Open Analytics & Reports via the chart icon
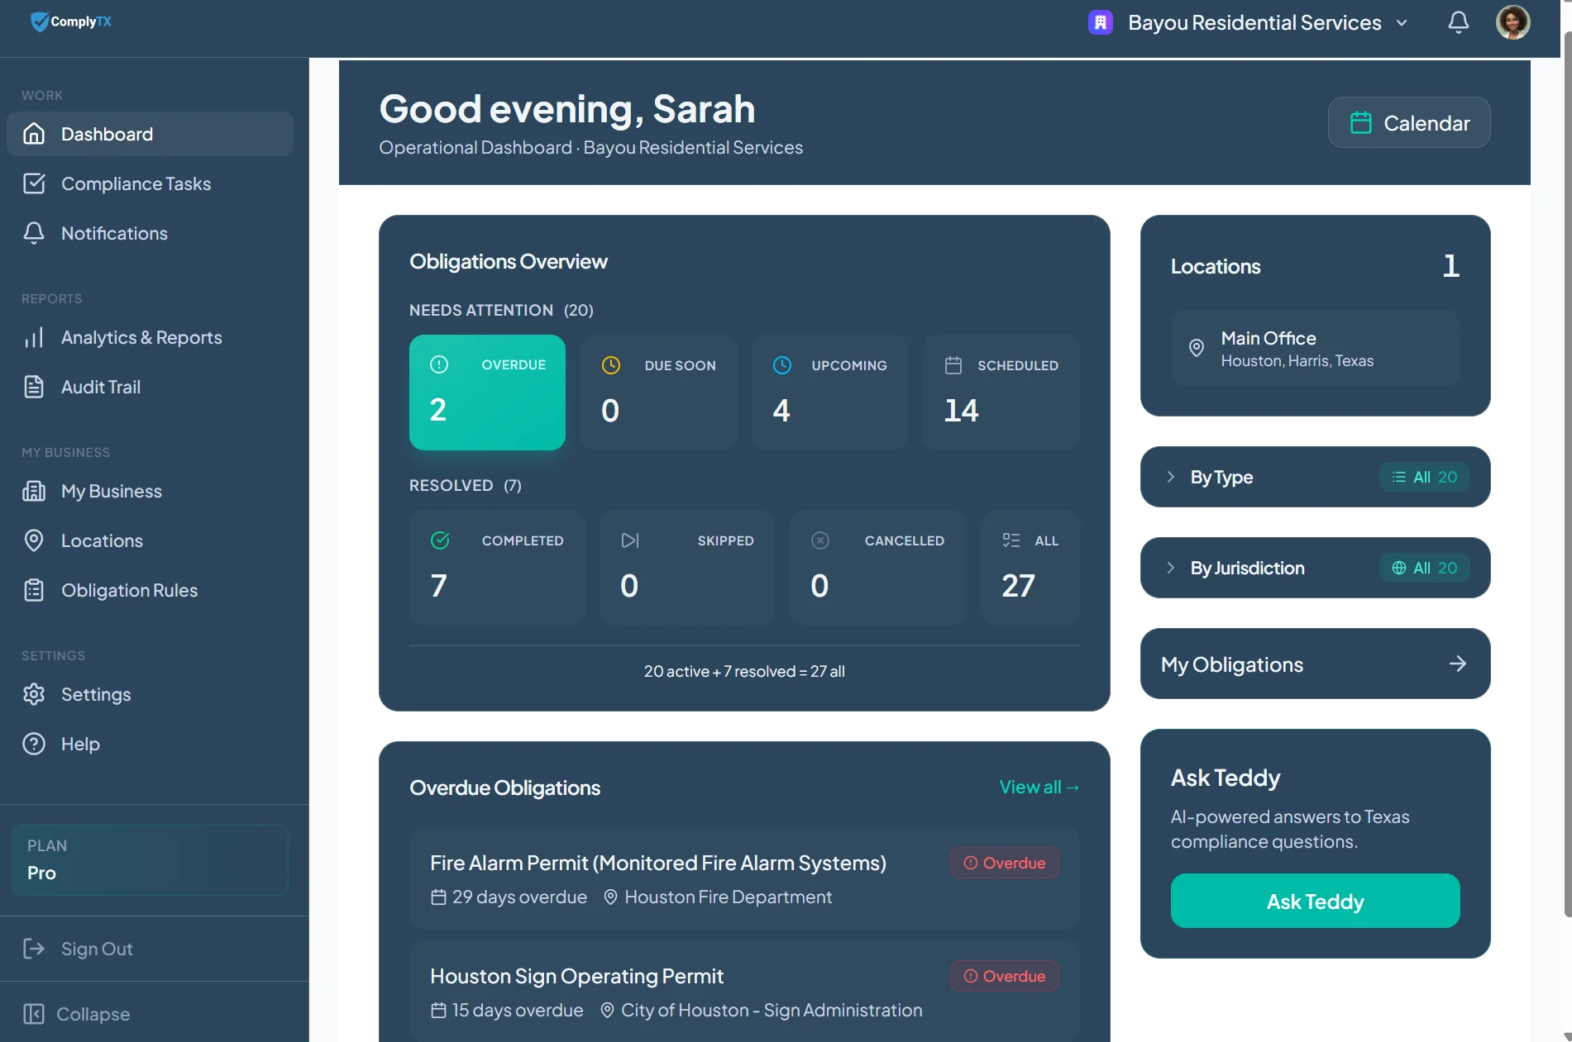 coord(34,337)
